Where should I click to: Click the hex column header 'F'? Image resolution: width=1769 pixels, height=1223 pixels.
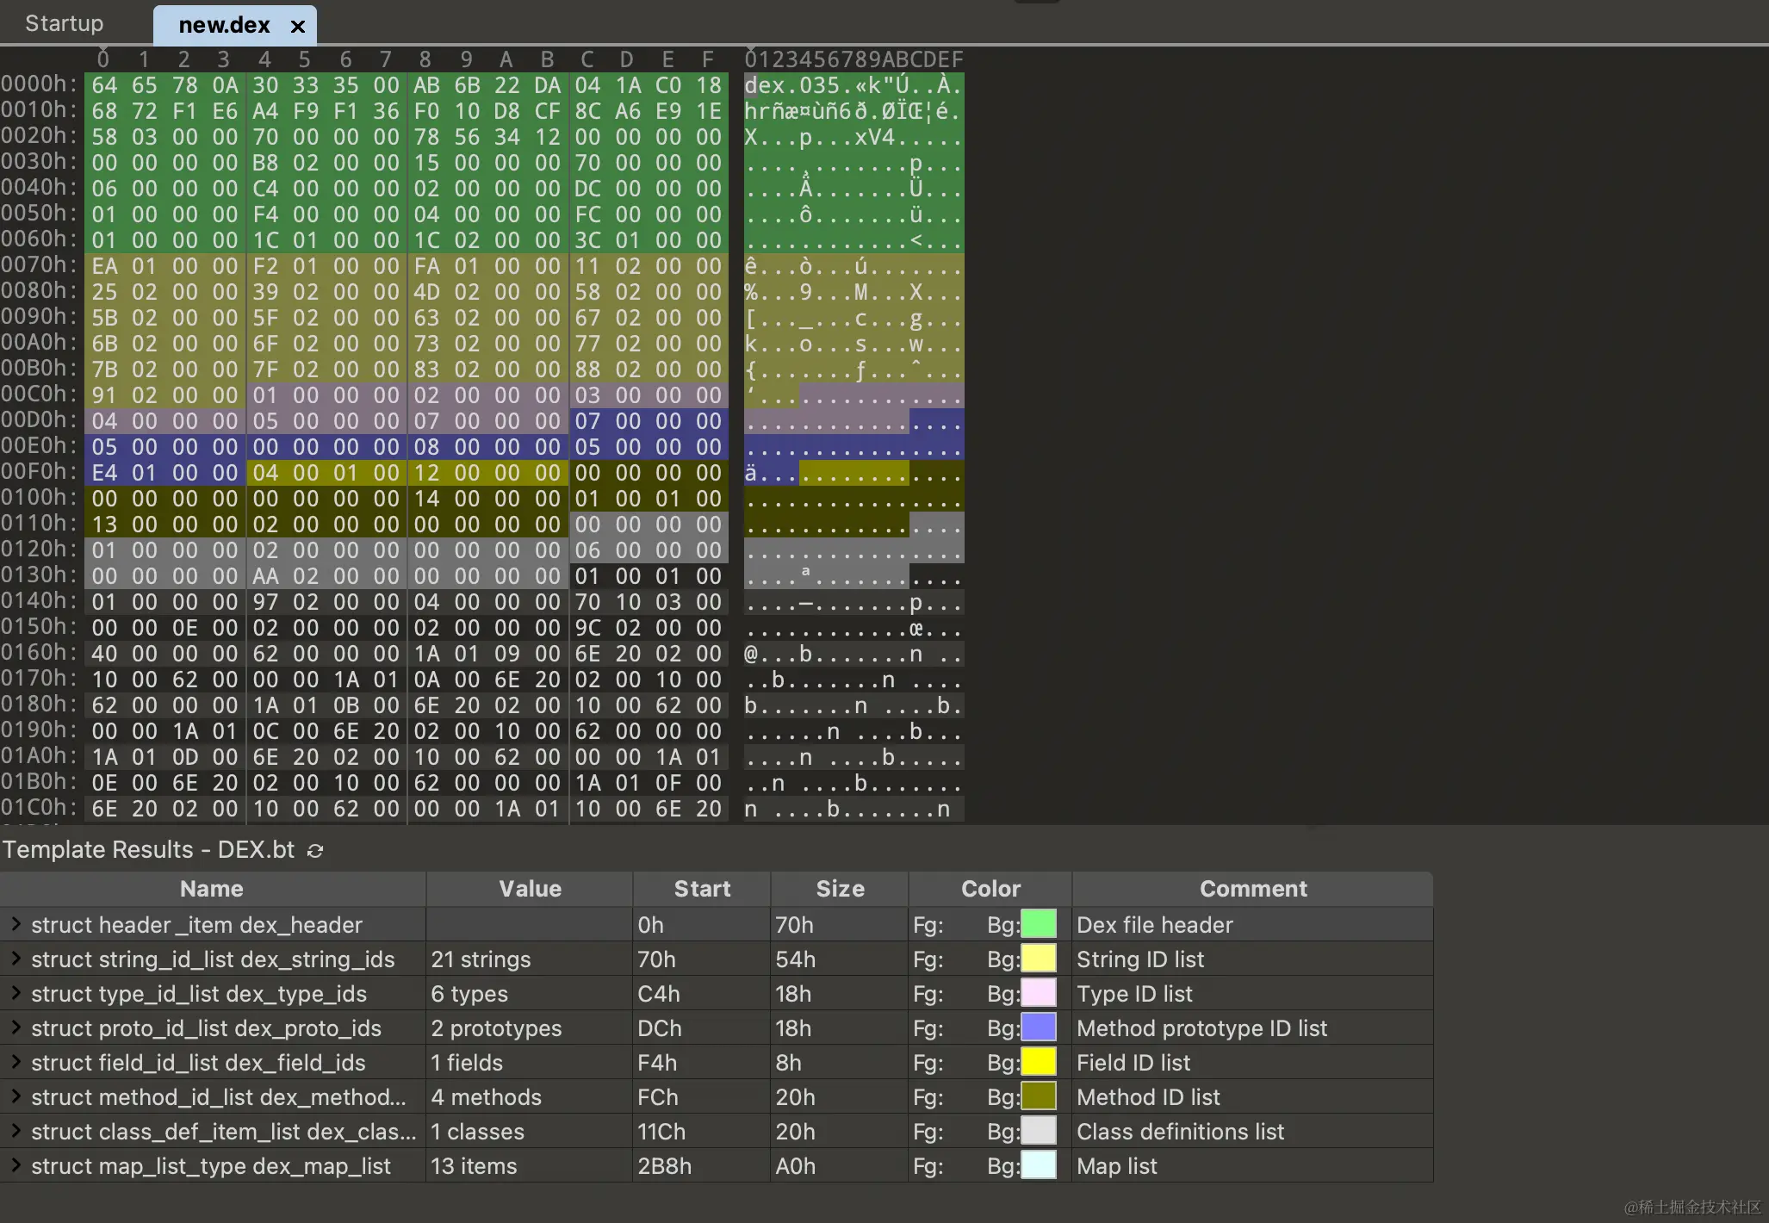click(708, 59)
